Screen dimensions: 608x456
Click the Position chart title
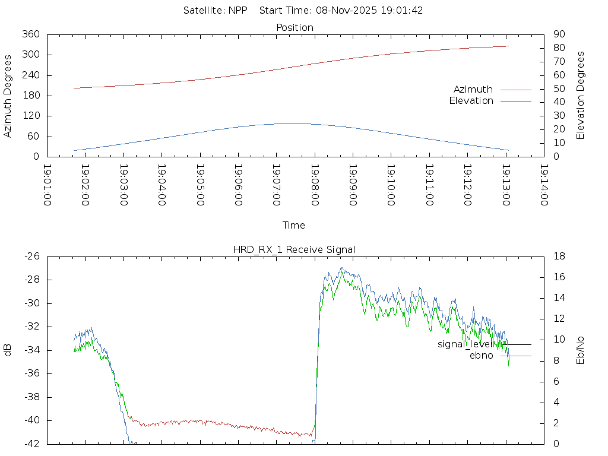click(295, 27)
